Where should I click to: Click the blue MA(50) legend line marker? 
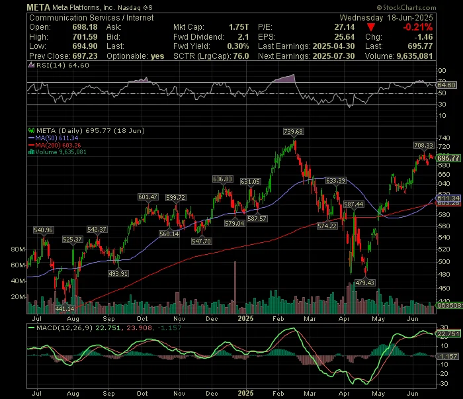pos(31,138)
